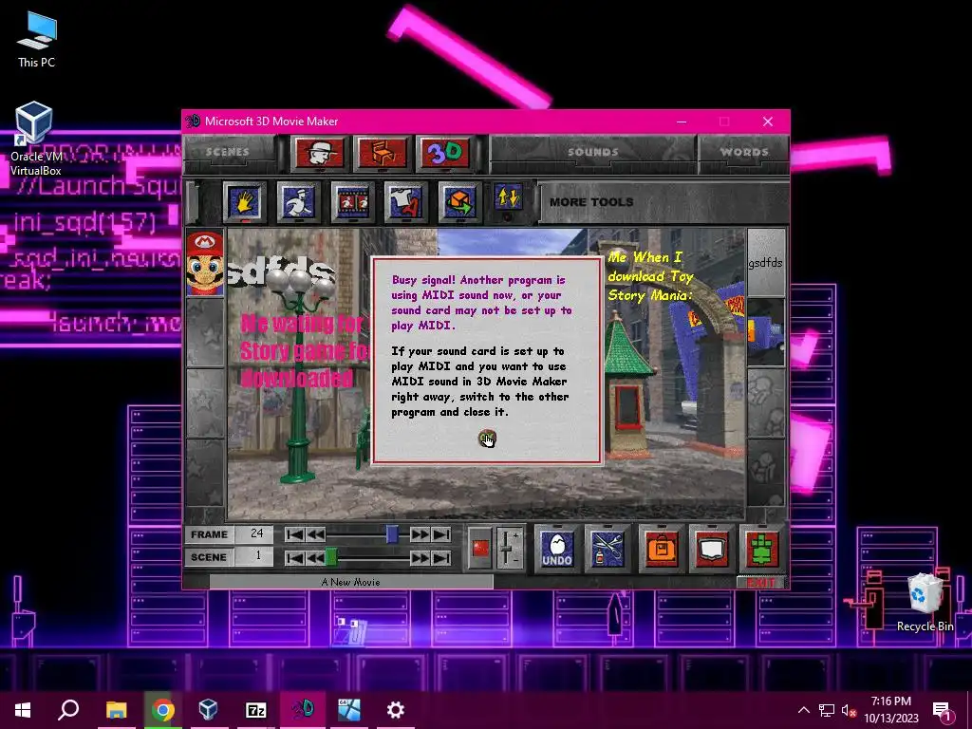This screenshot has width=972, height=729.
Task: Open VirtualBox cube icon in taskbar
Action: click(x=208, y=710)
